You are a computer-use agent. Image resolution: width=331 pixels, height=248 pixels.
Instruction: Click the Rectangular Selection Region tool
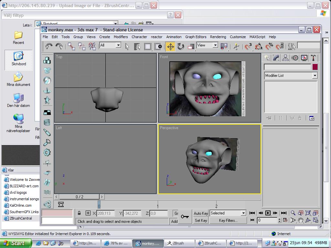point(147,46)
